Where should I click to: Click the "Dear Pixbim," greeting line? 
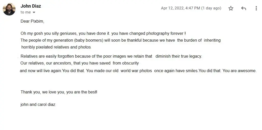(x=32, y=22)
